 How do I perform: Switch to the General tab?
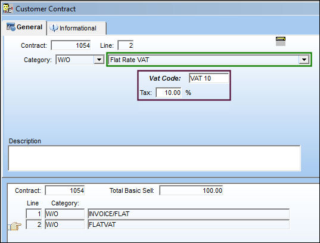click(x=24, y=27)
